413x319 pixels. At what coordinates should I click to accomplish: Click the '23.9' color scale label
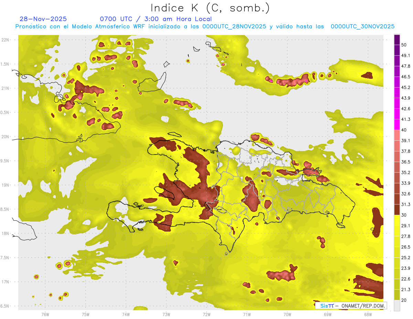click(406, 268)
